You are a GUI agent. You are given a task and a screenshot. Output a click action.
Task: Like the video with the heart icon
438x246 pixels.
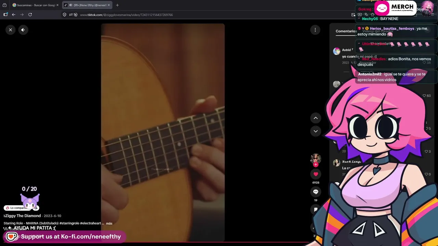pos(315,174)
